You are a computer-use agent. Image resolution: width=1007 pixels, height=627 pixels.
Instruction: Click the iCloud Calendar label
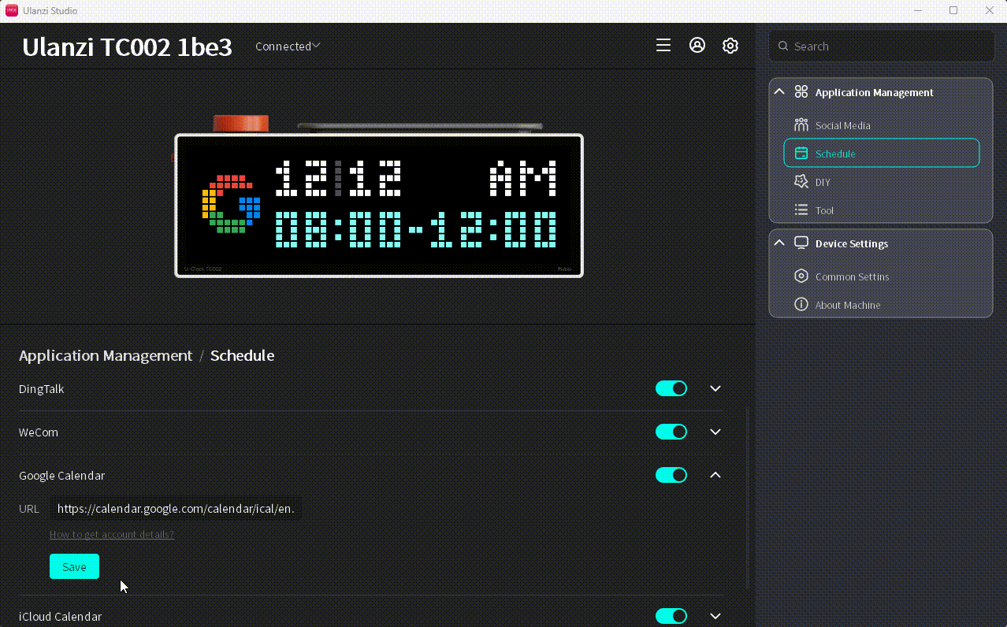pos(60,617)
